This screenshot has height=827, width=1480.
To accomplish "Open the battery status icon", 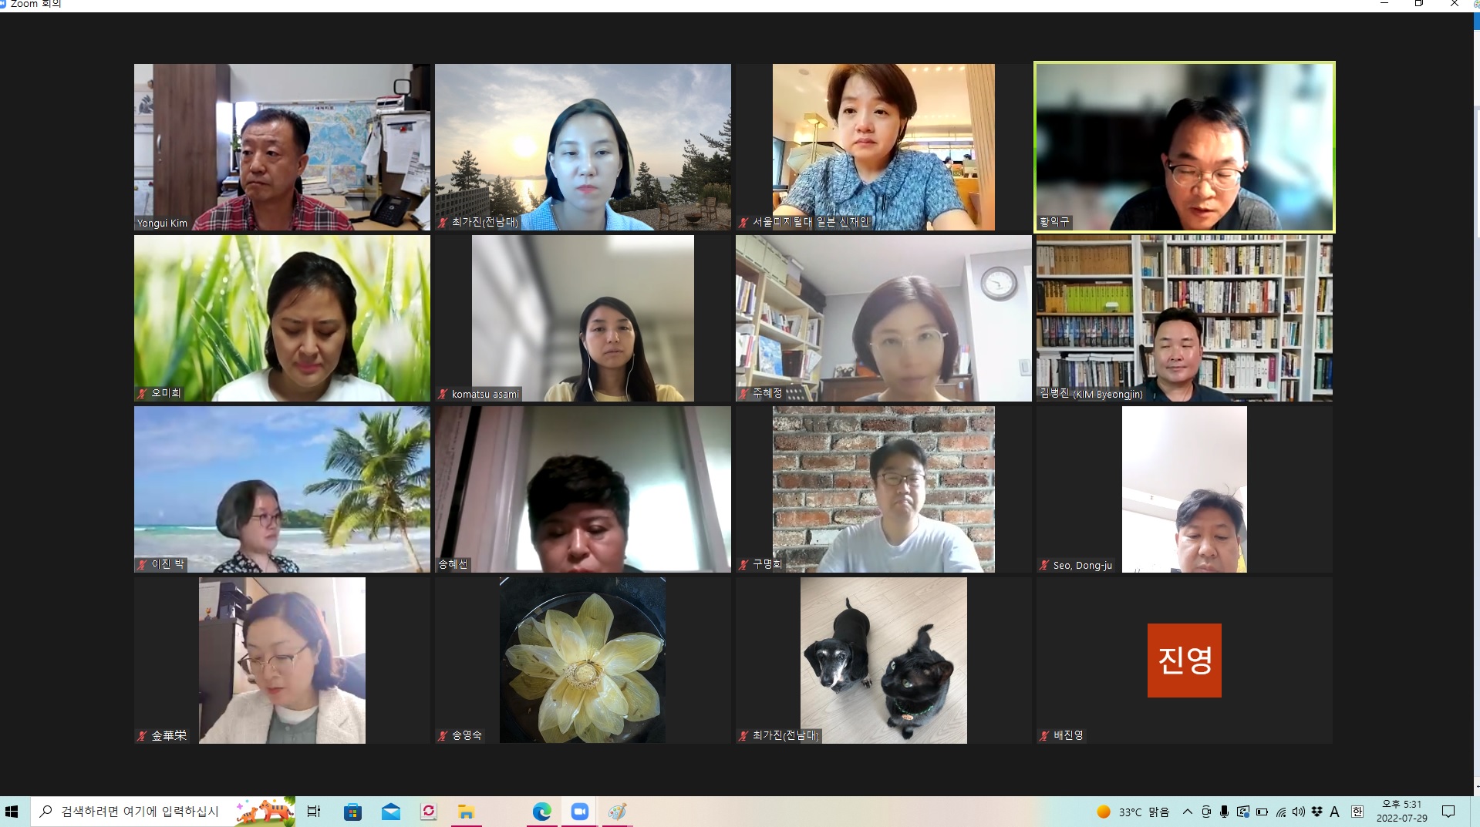I will coord(1262,812).
